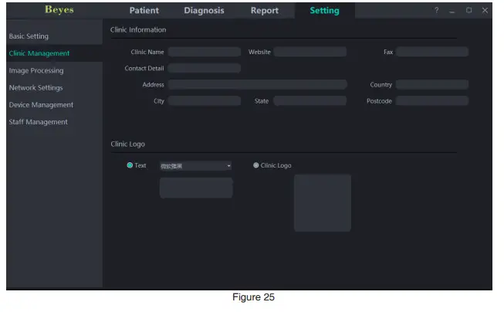Click the clinic logo image placeholder
Image resolution: width=504 pixels, height=312 pixels.
pyautogui.click(x=323, y=203)
